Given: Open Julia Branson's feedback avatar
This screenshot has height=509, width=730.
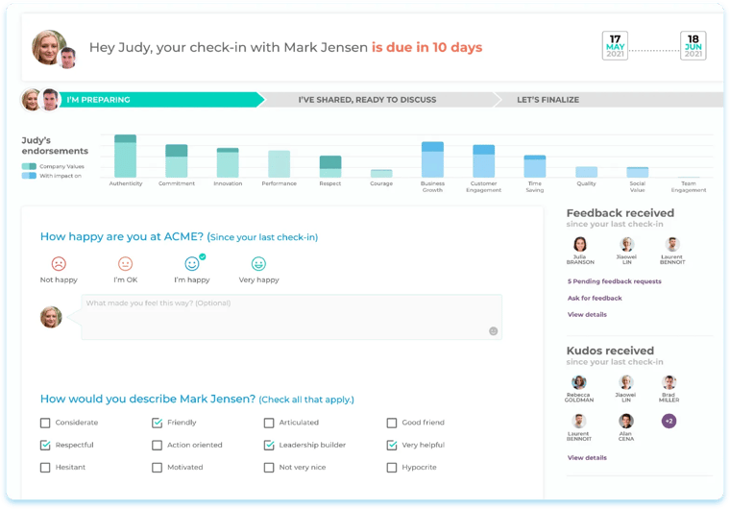Looking at the screenshot, I should (580, 244).
